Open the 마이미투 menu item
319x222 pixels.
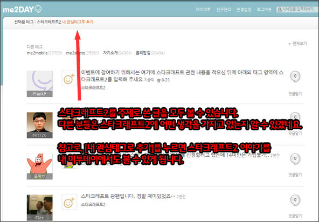(x=203, y=10)
